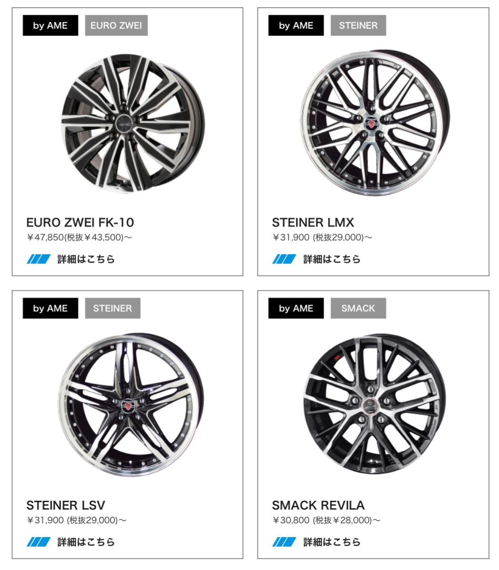Select the EURO ZWEI gray brand tag
The image size is (499, 570).
[x=116, y=25]
